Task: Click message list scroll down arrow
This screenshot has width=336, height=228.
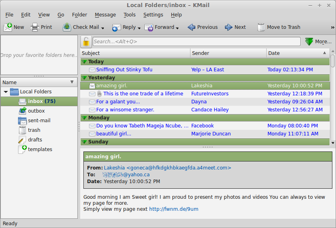Action: coord(332,143)
